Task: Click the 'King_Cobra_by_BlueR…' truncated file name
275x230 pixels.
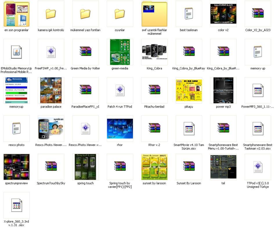Action: [x=223, y=68]
